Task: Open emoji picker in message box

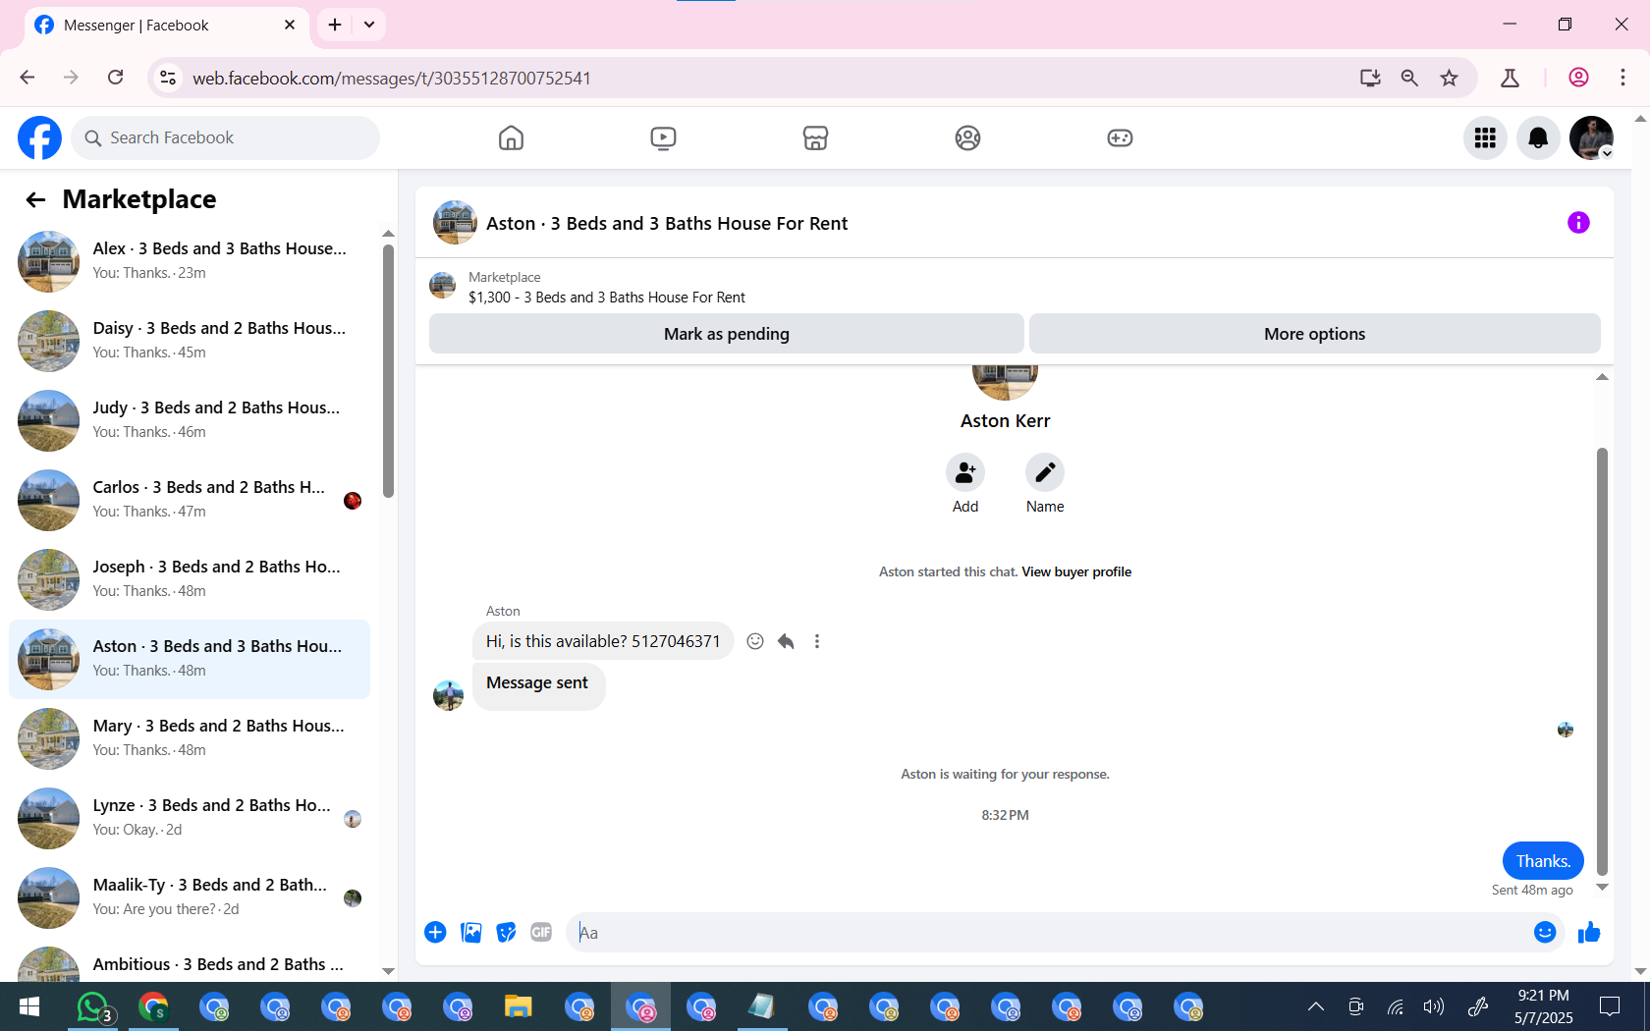Action: 1545,933
